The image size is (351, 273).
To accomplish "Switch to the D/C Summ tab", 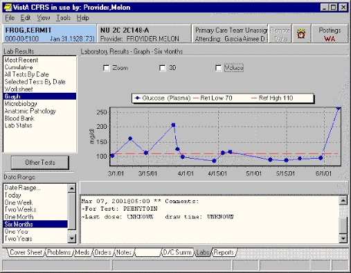I will pyautogui.click(x=177, y=252).
